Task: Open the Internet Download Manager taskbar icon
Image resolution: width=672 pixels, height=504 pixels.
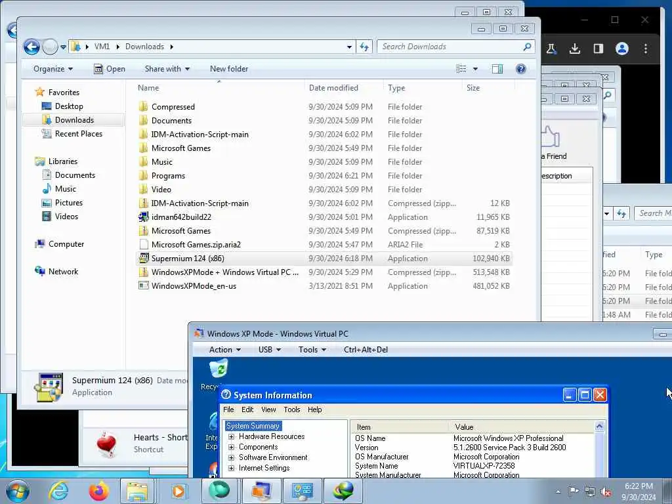Action: point(343,491)
